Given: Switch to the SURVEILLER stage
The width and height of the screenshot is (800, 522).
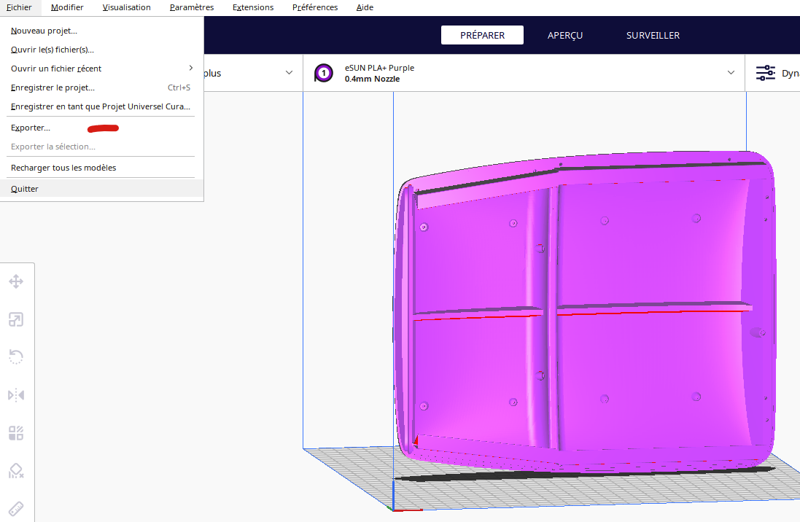Looking at the screenshot, I should coord(653,35).
